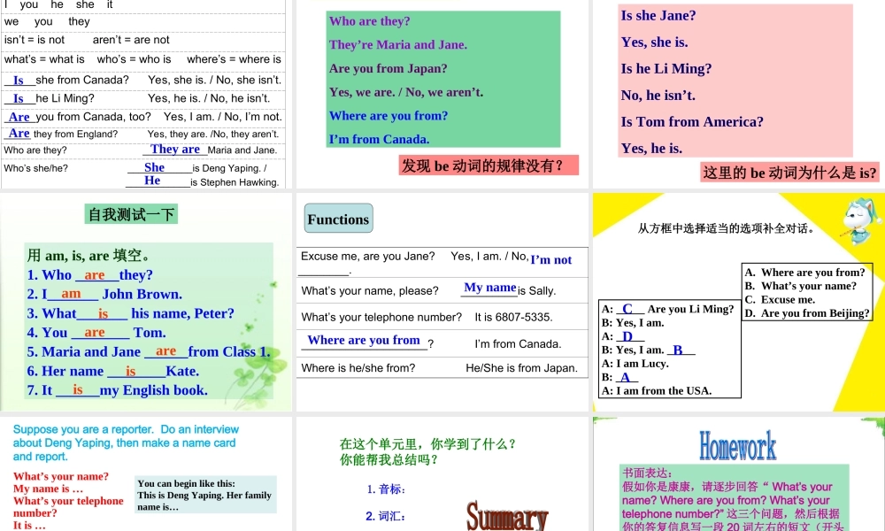Click the Functions label box

point(337,219)
